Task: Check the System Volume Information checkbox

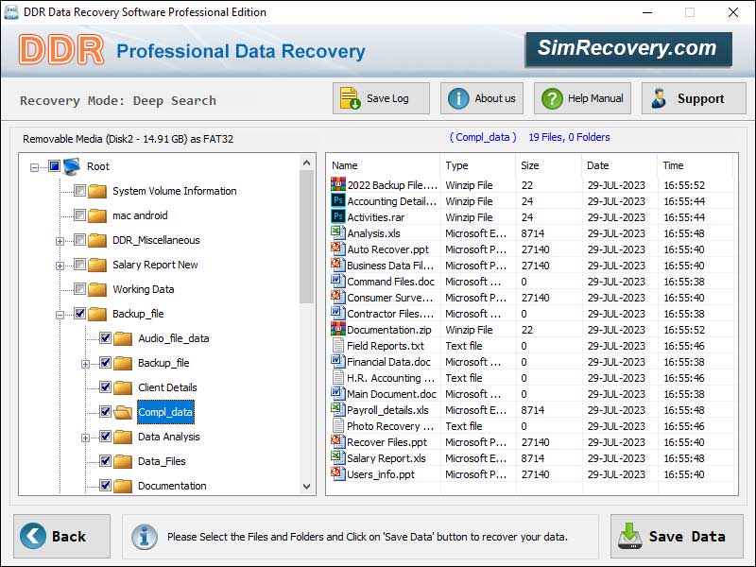Action: click(80, 191)
